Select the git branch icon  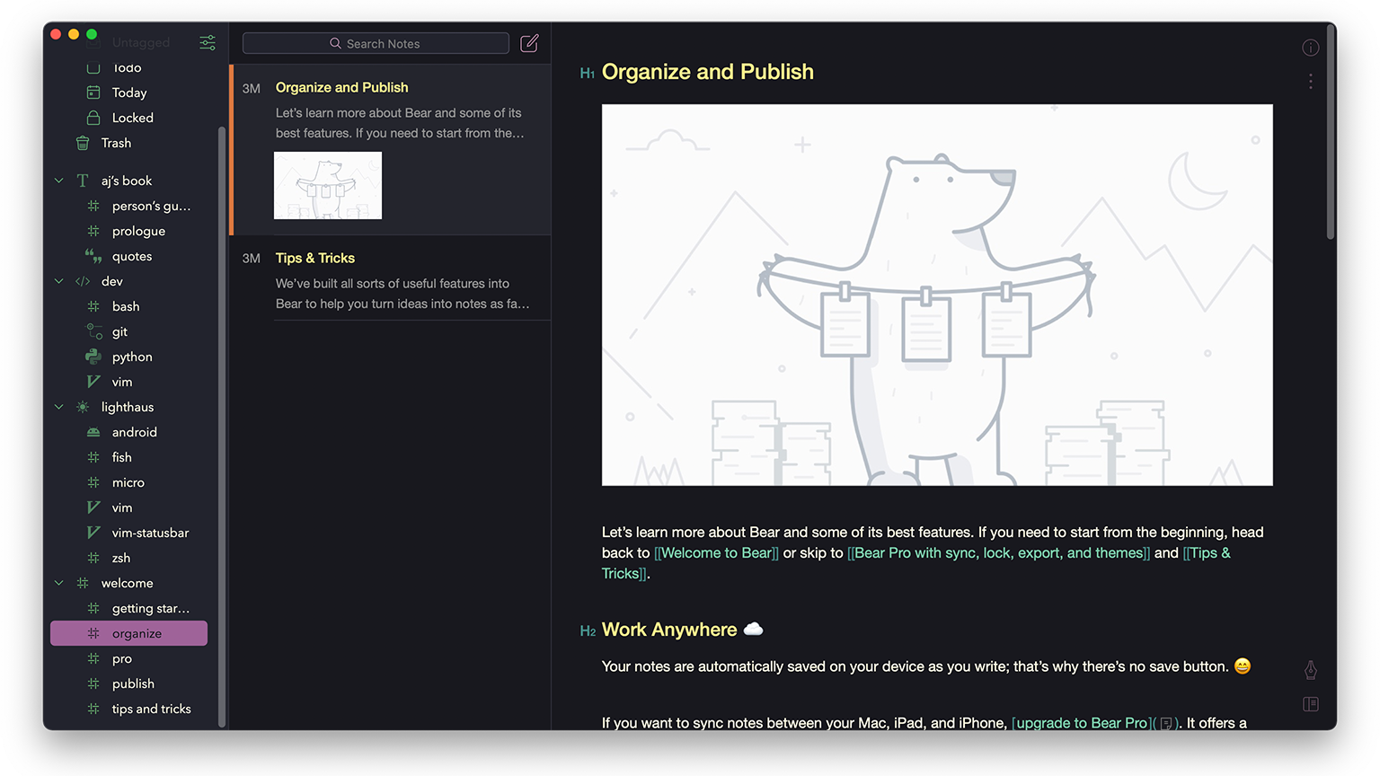click(x=94, y=331)
